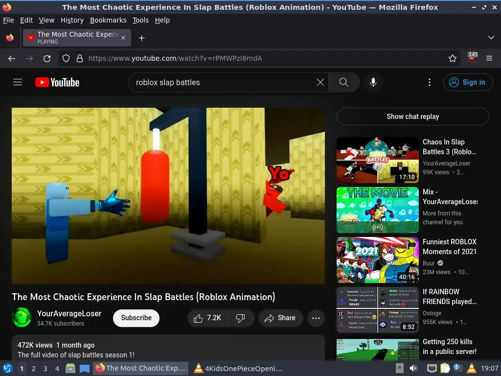501x376 pixels.
Task: Click the Firefox taskbar window entry
Action: (x=140, y=368)
